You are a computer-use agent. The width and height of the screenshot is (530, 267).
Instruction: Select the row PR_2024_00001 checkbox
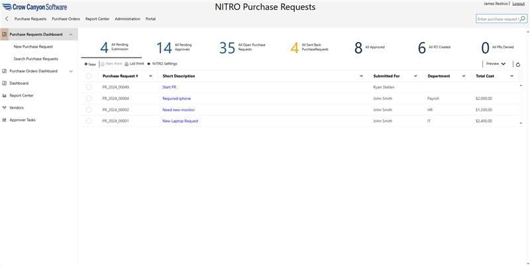coord(89,121)
